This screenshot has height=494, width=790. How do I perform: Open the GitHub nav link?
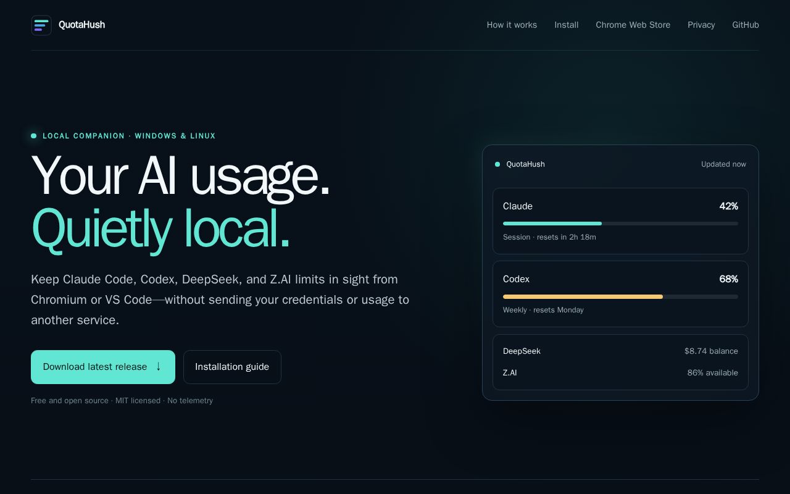coord(746,25)
